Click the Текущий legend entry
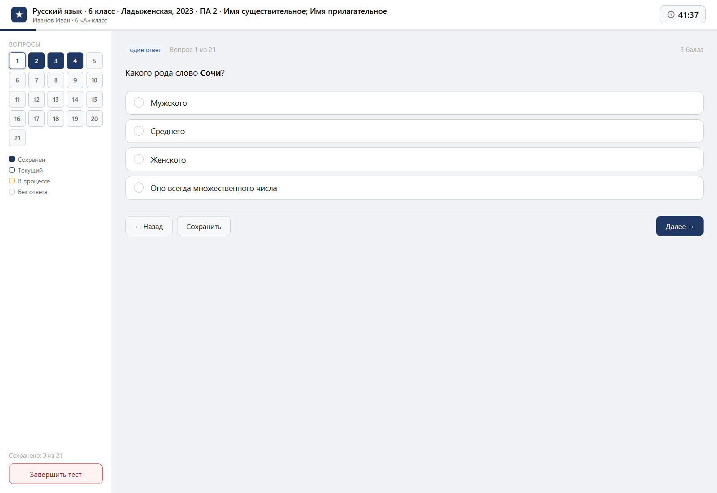Screen dimensions: 717x493 click(x=26, y=170)
